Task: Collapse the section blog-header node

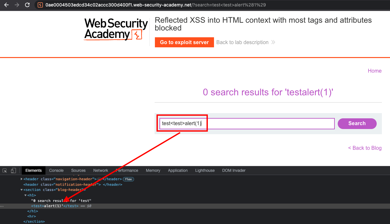Action: (x=22, y=190)
